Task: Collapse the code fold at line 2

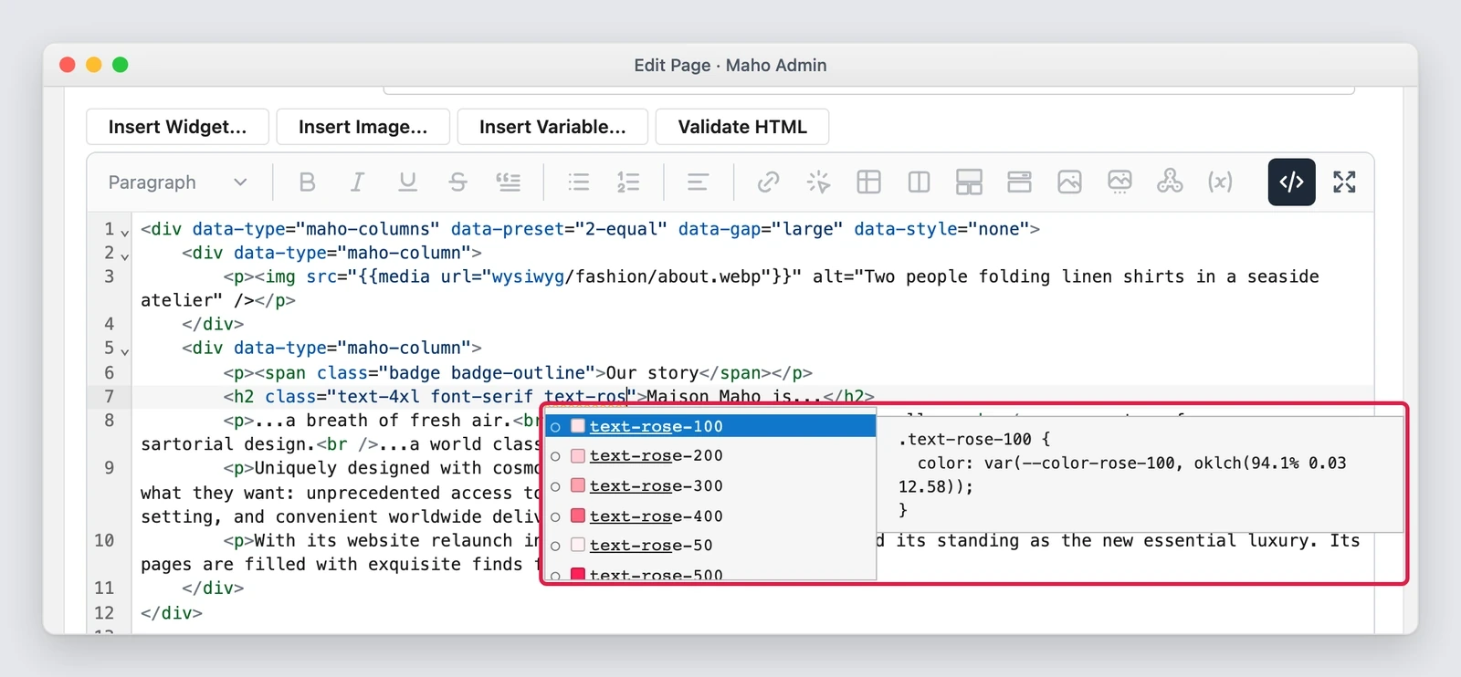Action: pyautogui.click(x=125, y=256)
